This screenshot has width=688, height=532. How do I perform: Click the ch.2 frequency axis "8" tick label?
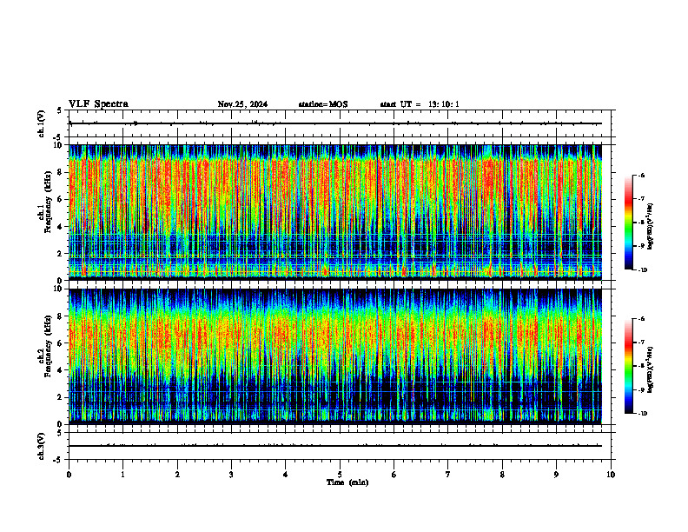(x=61, y=316)
